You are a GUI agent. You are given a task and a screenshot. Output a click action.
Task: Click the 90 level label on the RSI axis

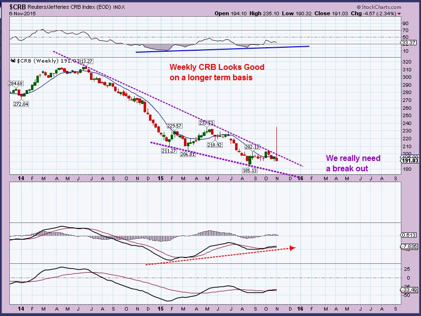coord(406,24)
